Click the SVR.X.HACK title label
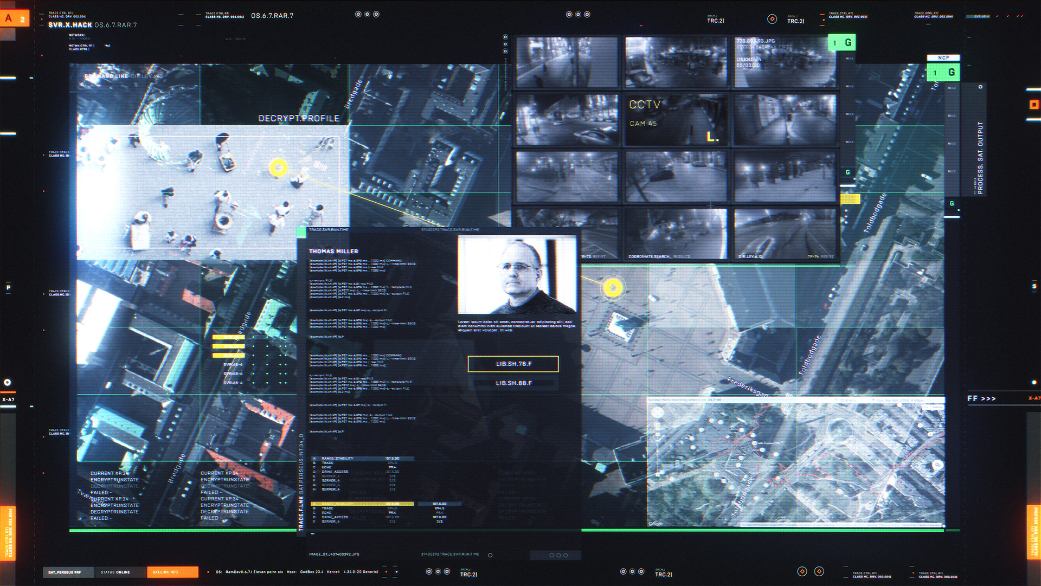The width and height of the screenshot is (1041, 586). click(x=70, y=25)
